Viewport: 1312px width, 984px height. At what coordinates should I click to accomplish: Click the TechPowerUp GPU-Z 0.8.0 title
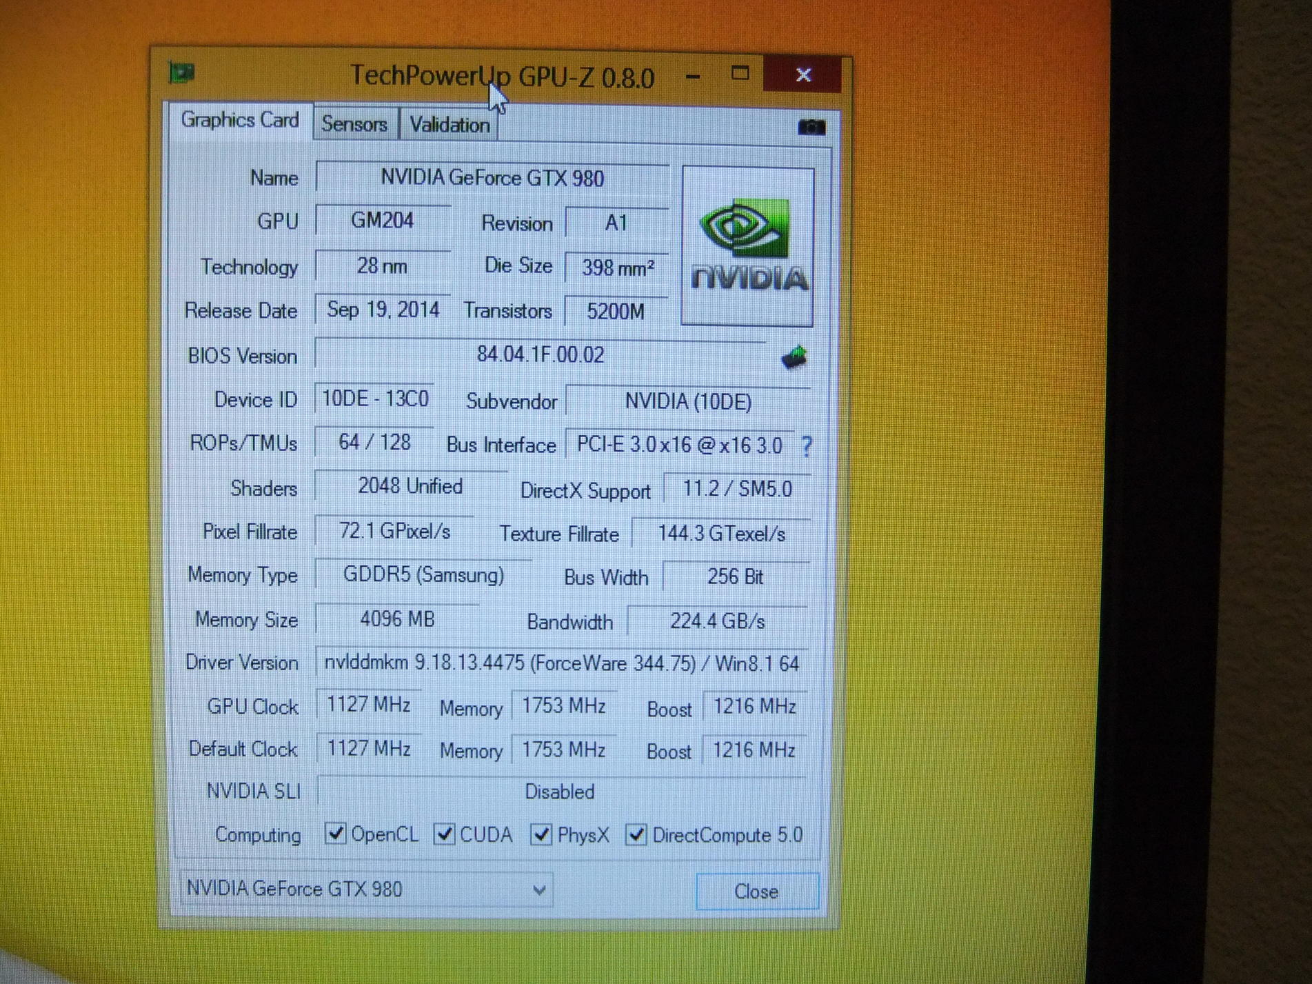[502, 77]
